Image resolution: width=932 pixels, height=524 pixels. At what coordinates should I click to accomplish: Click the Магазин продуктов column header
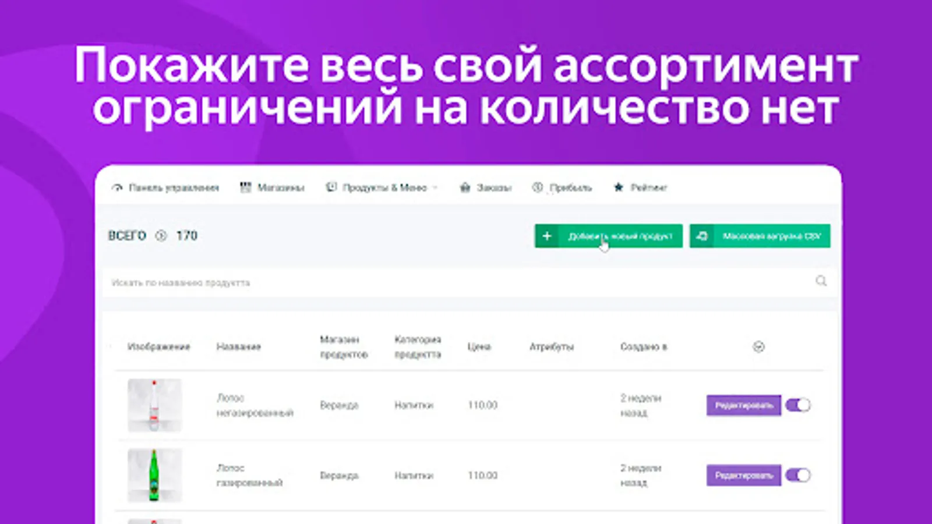pyautogui.click(x=344, y=347)
